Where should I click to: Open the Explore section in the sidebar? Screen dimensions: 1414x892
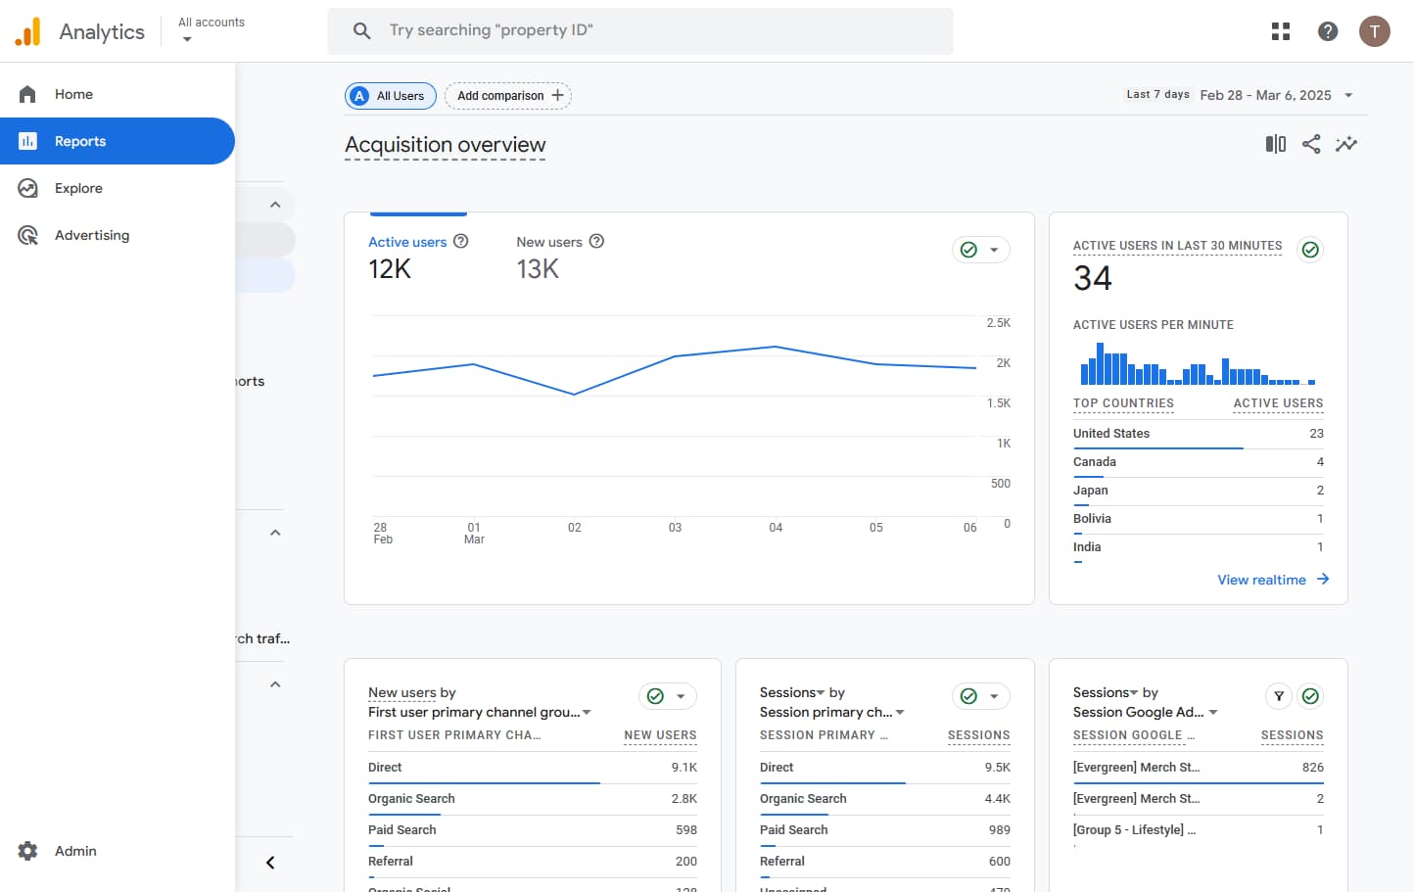click(78, 188)
